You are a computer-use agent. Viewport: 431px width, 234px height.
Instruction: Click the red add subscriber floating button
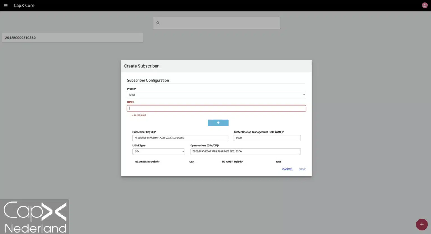(x=422, y=224)
